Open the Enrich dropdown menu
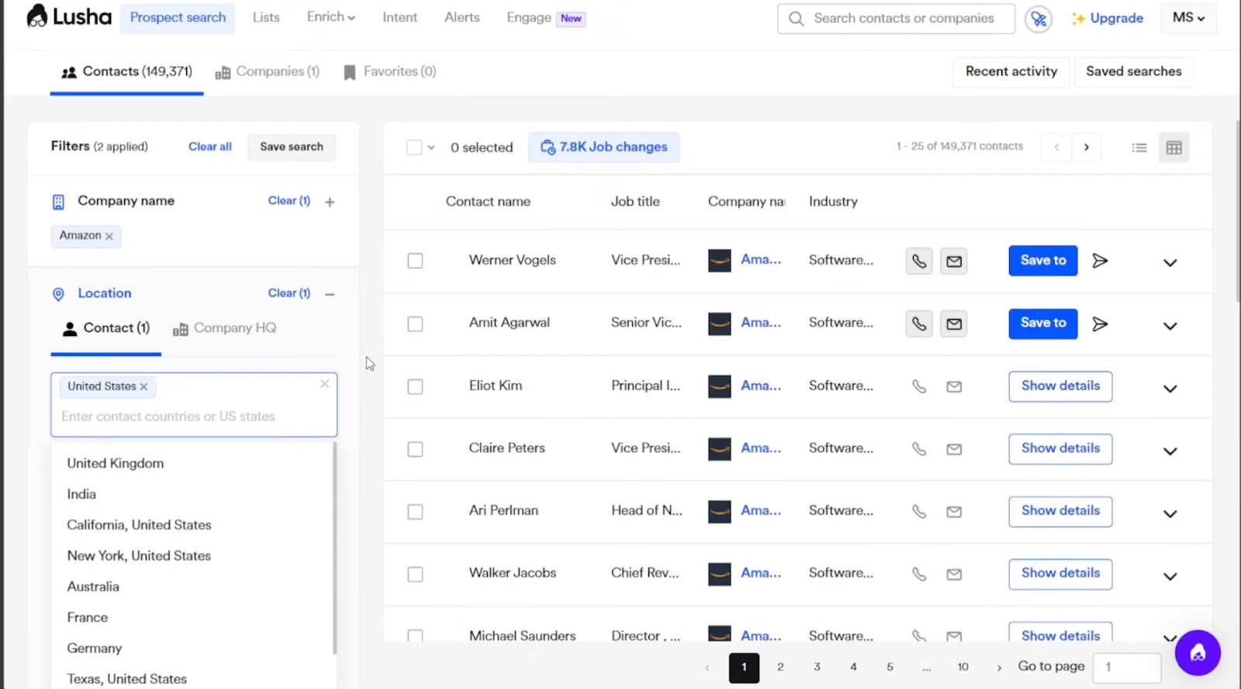The image size is (1241, 689). point(330,17)
